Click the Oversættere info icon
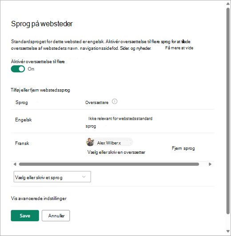Image resolution: width=231 pixels, height=236 pixels. [x=115, y=101]
